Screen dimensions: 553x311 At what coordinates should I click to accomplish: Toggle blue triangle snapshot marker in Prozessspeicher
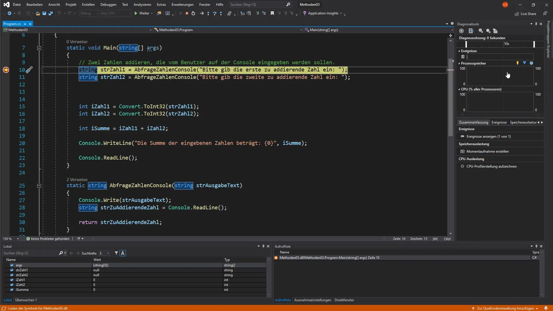(x=524, y=63)
